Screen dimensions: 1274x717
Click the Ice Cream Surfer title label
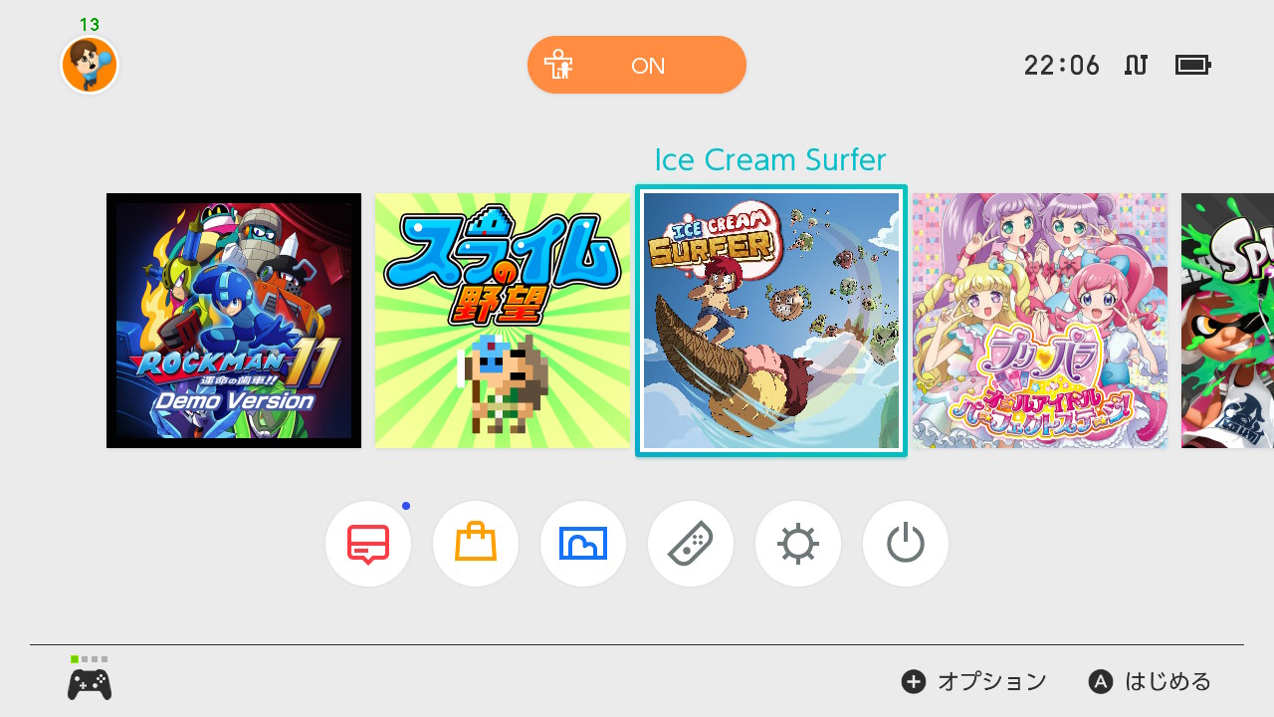point(770,159)
